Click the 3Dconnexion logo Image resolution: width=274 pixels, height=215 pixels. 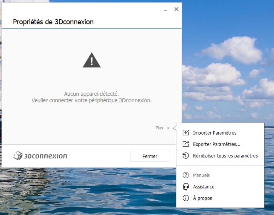(40, 156)
